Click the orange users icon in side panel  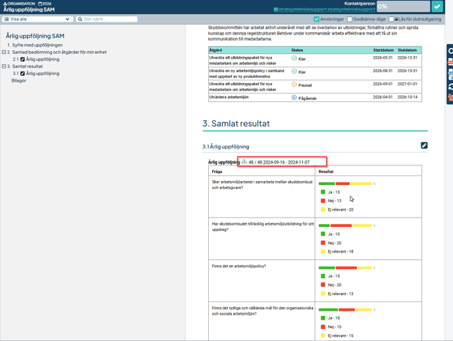point(450,97)
